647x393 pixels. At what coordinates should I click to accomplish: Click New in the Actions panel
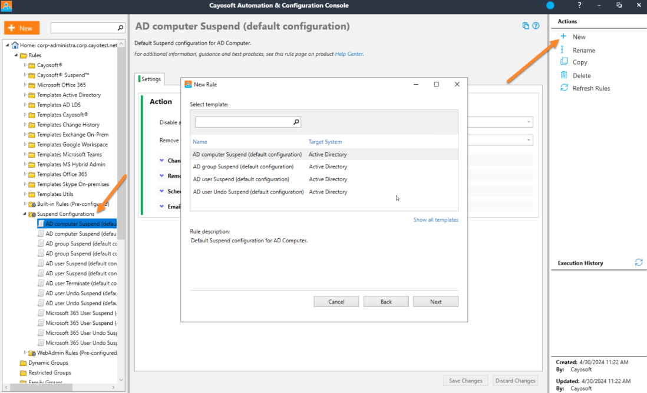click(579, 37)
